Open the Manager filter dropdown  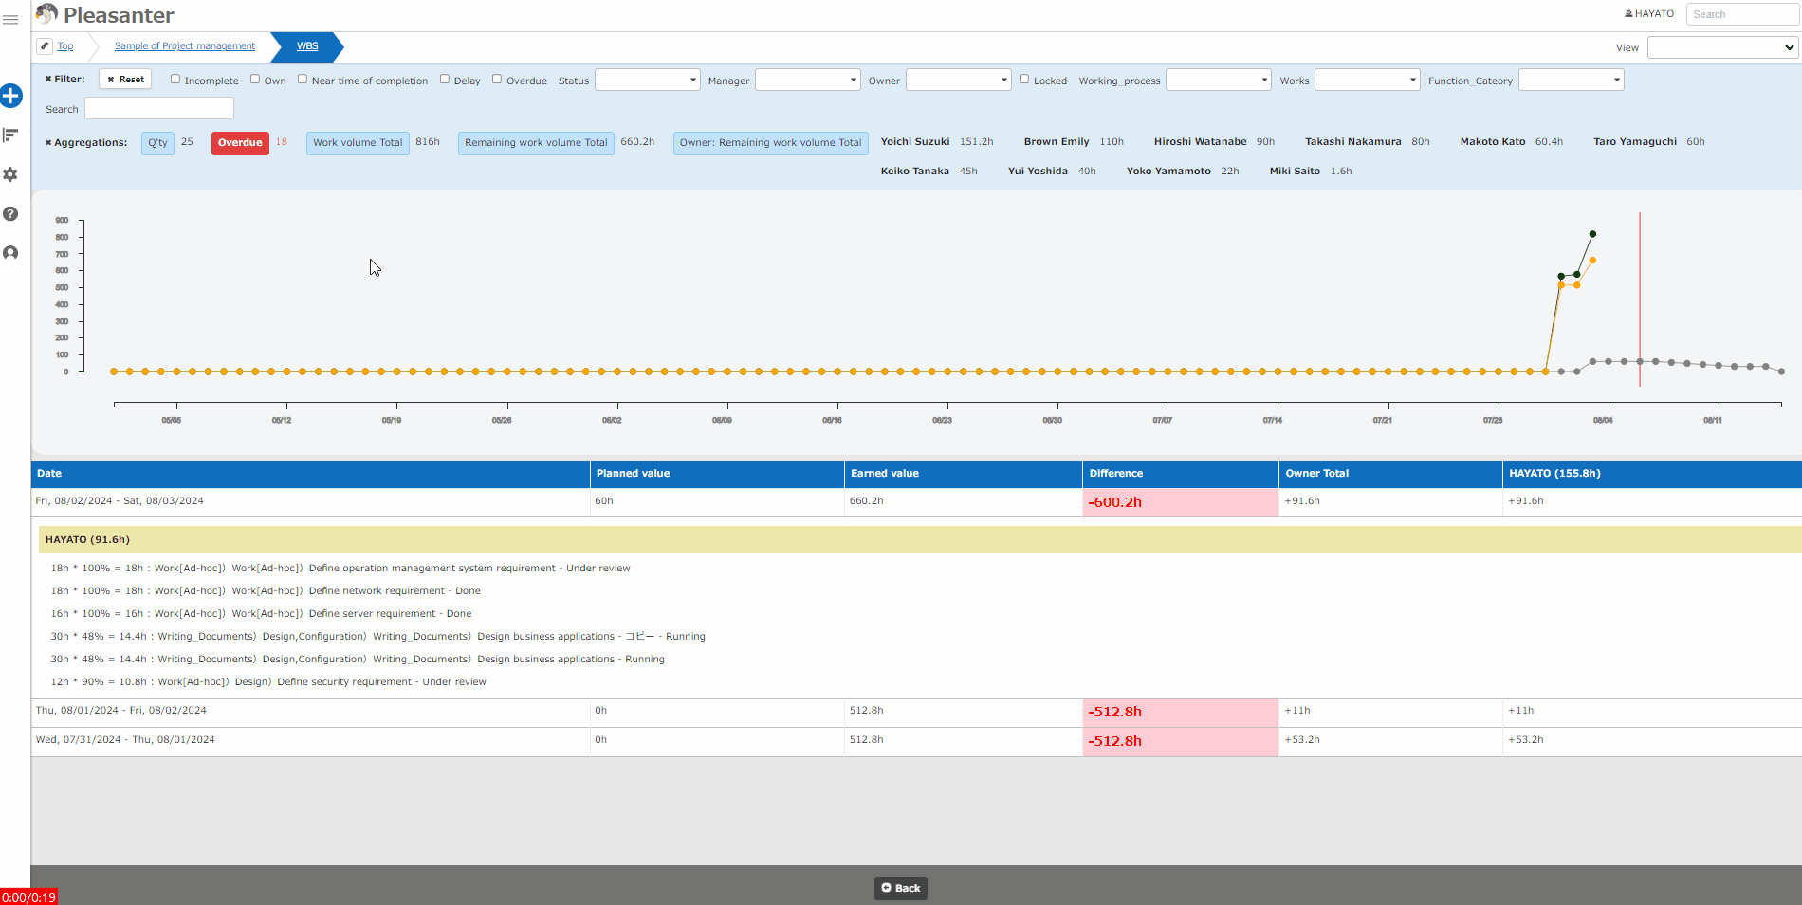tap(808, 80)
